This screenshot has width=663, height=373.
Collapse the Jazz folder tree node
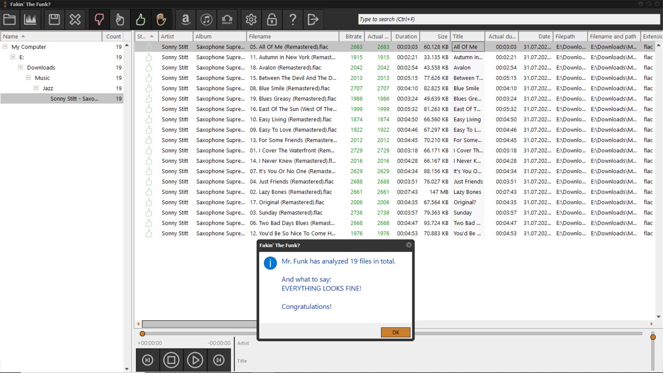pyautogui.click(x=36, y=88)
